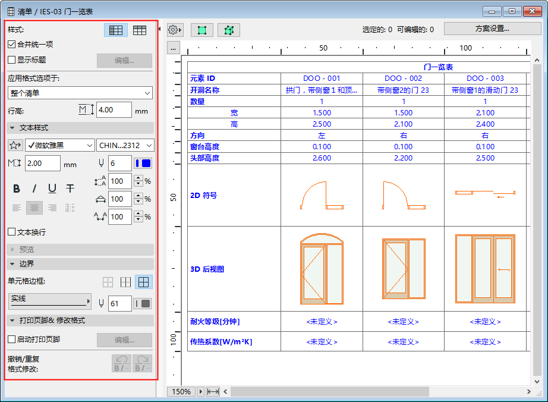Screen dimensions: 548x402
Task: Click the green select-in-3D icon
Action: 229,30
